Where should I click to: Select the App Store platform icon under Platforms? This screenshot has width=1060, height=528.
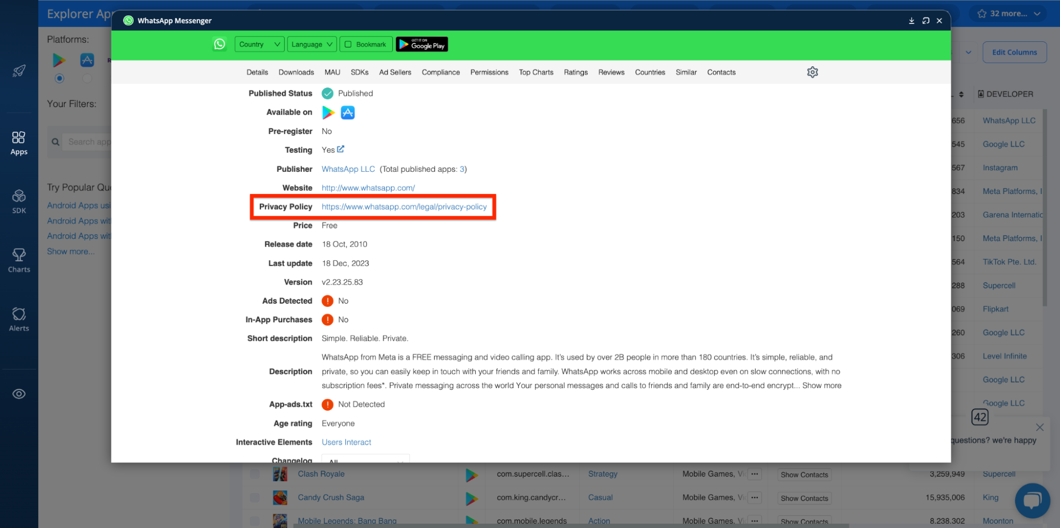(x=87, y=60)
